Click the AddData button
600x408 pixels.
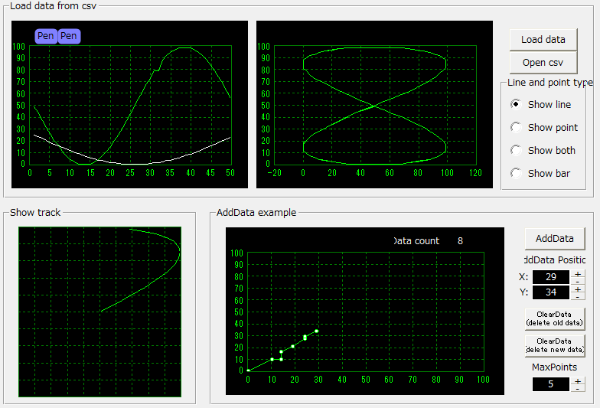554,239
